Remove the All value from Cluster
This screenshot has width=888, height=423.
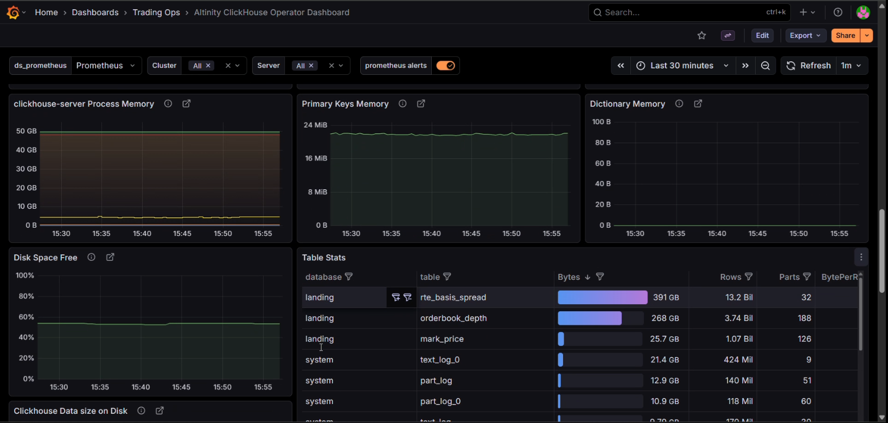pos(208,66)
